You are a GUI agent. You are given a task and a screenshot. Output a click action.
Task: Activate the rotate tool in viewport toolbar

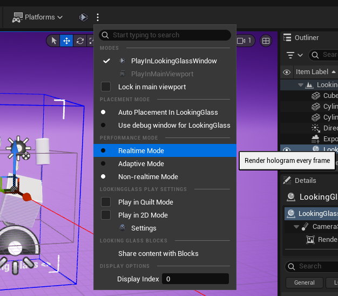[x=80, y=41]
